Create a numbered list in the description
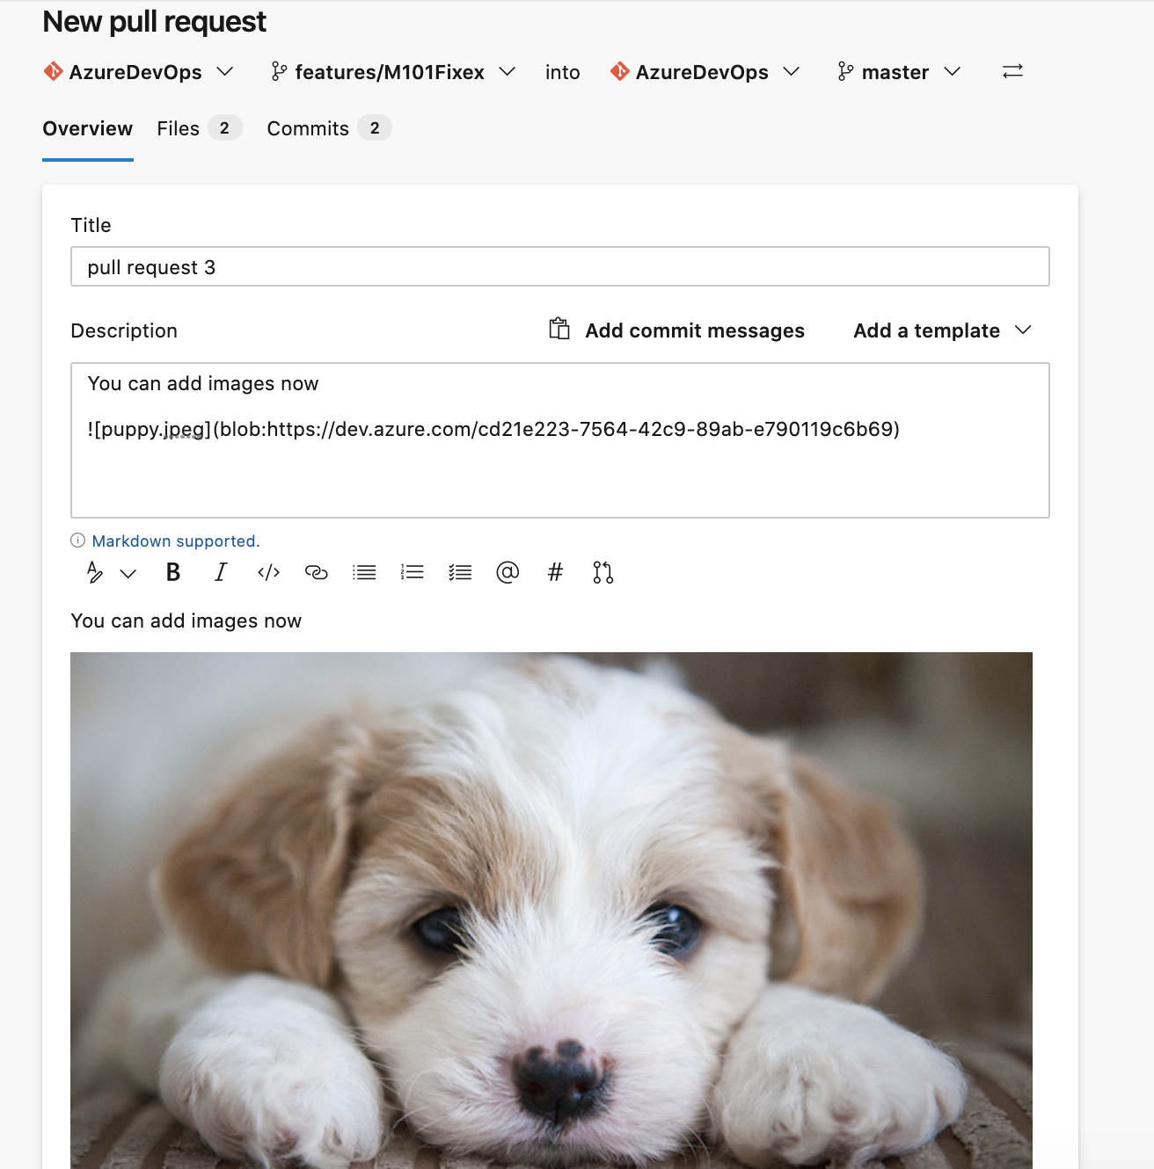 (x=412, y=572)
